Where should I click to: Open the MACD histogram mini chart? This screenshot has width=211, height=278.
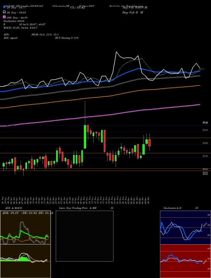tap(25, 261)
